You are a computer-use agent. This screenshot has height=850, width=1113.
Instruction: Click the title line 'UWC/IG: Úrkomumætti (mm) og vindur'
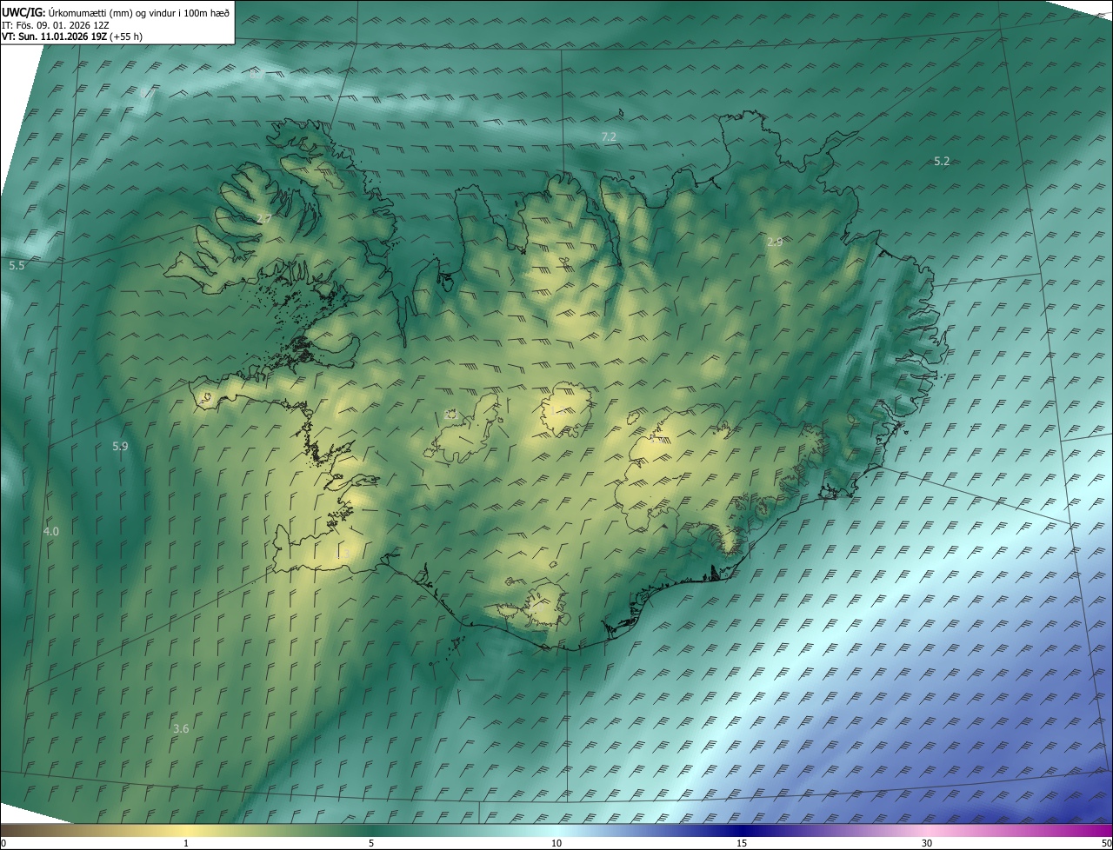(x=116, y=12)
